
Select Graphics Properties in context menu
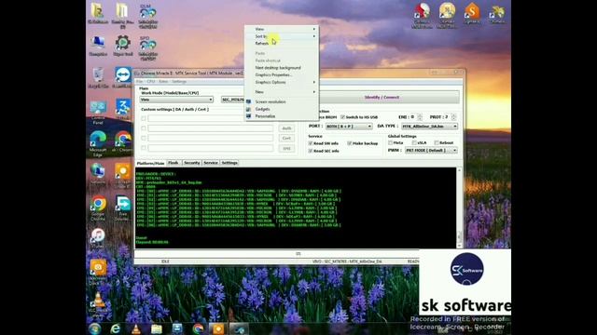282,74
